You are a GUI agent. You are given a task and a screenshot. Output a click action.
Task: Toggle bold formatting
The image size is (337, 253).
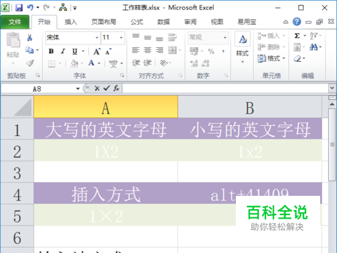click(x=51, y=51)
